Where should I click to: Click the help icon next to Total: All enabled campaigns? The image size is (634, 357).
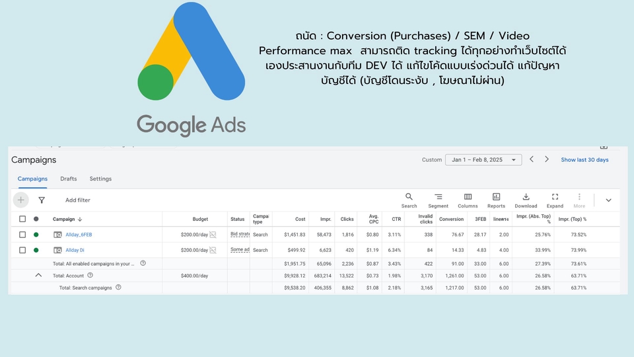[x=143, y=263]
